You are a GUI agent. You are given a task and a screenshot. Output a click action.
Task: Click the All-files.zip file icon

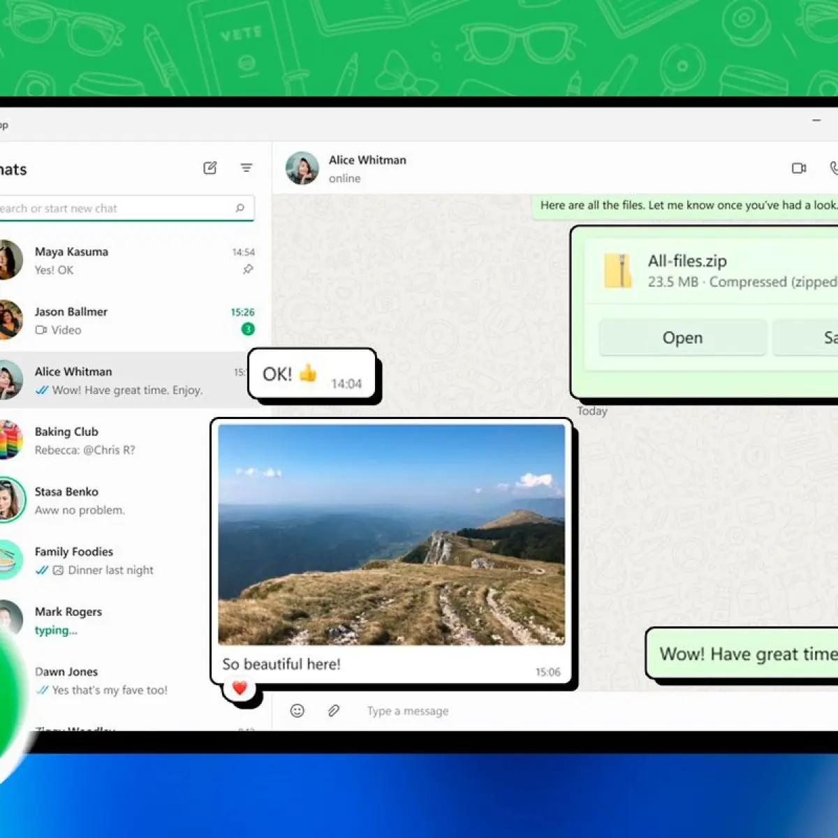click(x=617, y=271)
